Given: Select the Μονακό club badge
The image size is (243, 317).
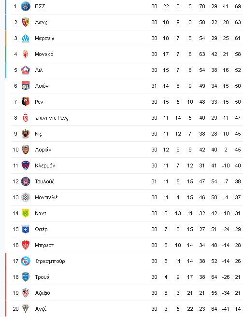Looking at the screenshot, I should (26, 54).
